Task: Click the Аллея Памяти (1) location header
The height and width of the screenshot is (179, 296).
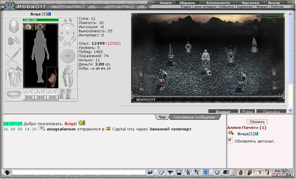Action: tap(247, 128)
